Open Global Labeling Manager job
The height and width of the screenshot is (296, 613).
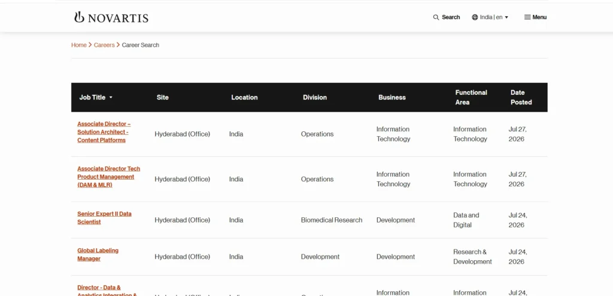coord(98,255)
